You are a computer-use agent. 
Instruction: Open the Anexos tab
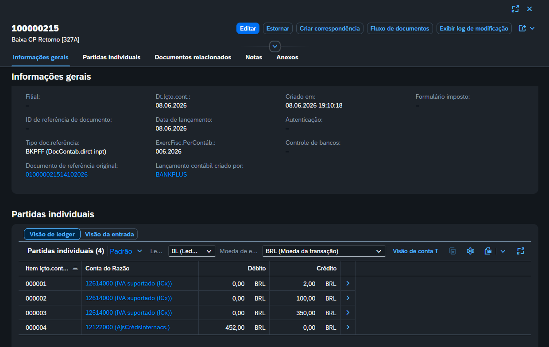click(x=287, y=57)
